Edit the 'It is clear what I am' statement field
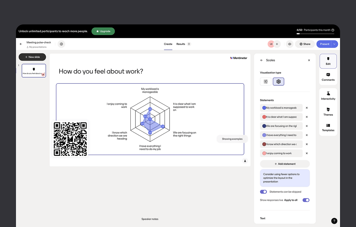The image size is (356, 227). pyautogui.click(x=281, y=117)
